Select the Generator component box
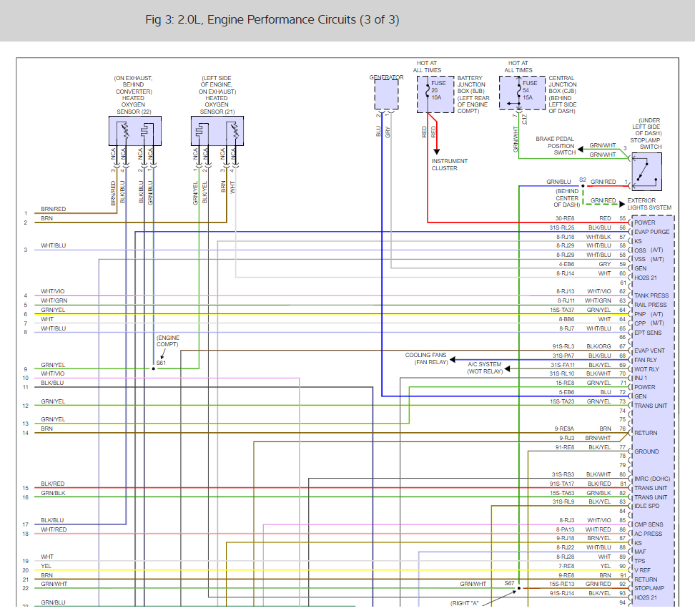Viewport: 695px width, 616px height. click(387, 94)
